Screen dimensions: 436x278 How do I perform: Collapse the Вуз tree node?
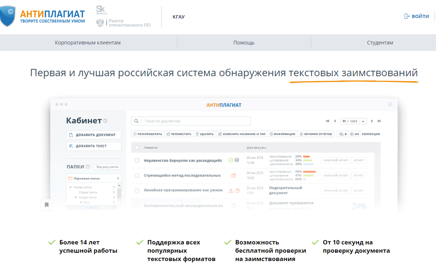pos(81,203)
